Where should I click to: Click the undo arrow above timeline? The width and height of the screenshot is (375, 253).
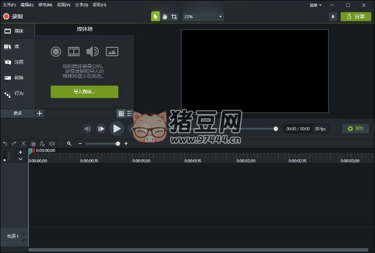[5, 144]
